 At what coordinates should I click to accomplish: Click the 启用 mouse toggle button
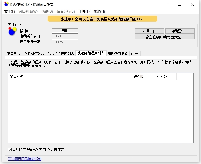pos(65,31)
